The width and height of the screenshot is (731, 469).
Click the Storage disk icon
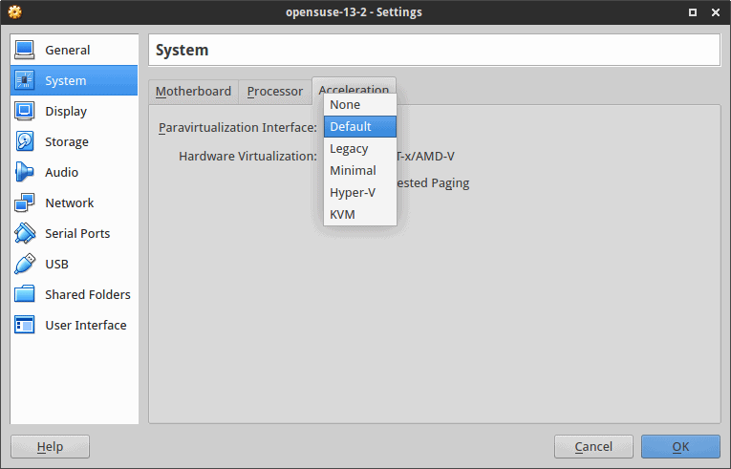pos(25,141)
